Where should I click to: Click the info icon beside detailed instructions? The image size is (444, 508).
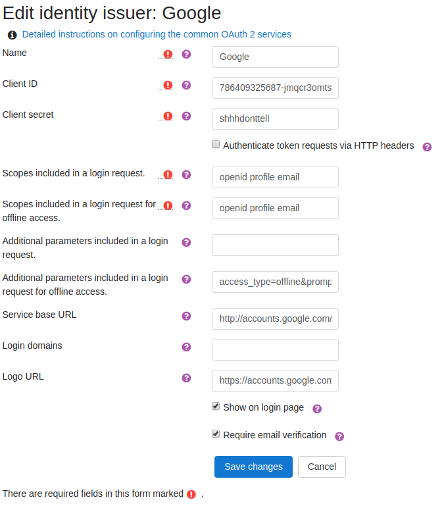pos(12,35)
